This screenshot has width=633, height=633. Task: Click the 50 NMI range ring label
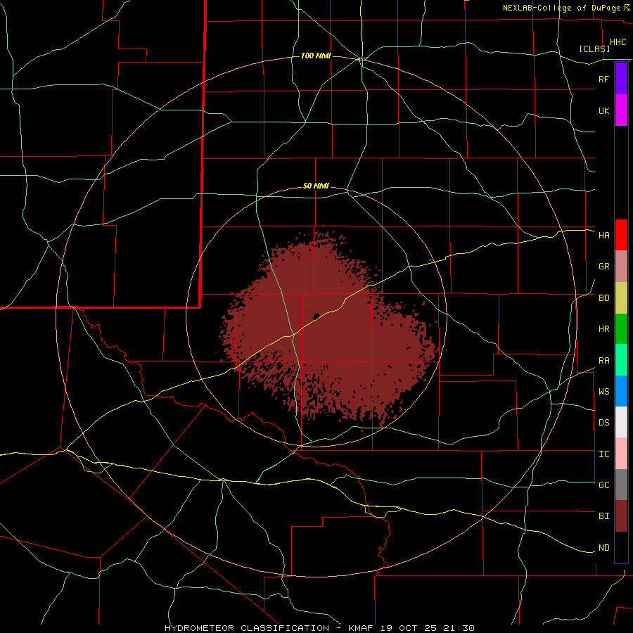coord(316,186)
